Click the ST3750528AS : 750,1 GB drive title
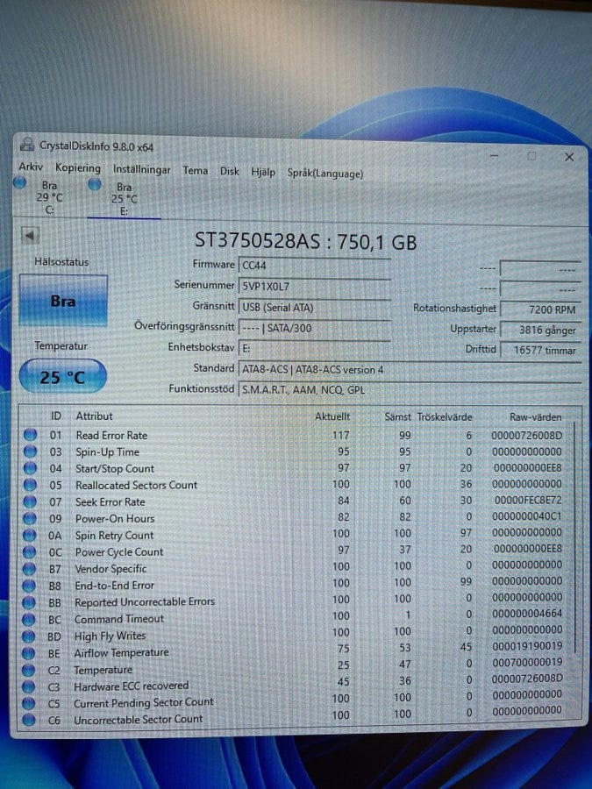Screen dimensions: 592x789 pos(305,241)
